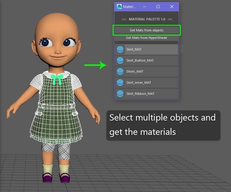This screenshot has height=192, width=231.
Task: Click the Get Mats from objects button
Action: 147,30
